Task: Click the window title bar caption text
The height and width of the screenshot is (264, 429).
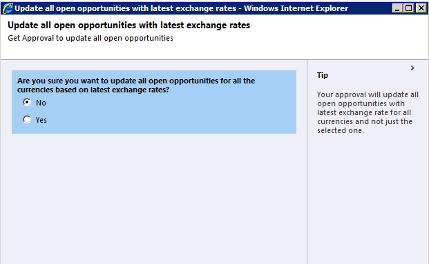Action: (x=182, y=8)
